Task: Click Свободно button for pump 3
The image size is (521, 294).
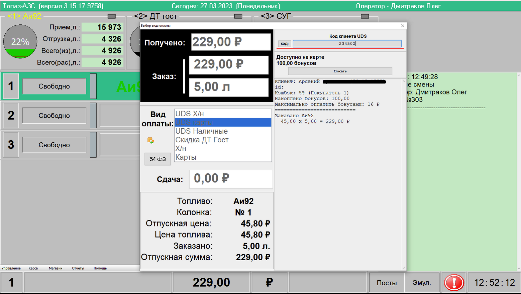Action: [54, 145]
